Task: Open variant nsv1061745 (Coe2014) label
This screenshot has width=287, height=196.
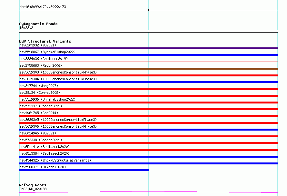Action: (x=39, y=113)
